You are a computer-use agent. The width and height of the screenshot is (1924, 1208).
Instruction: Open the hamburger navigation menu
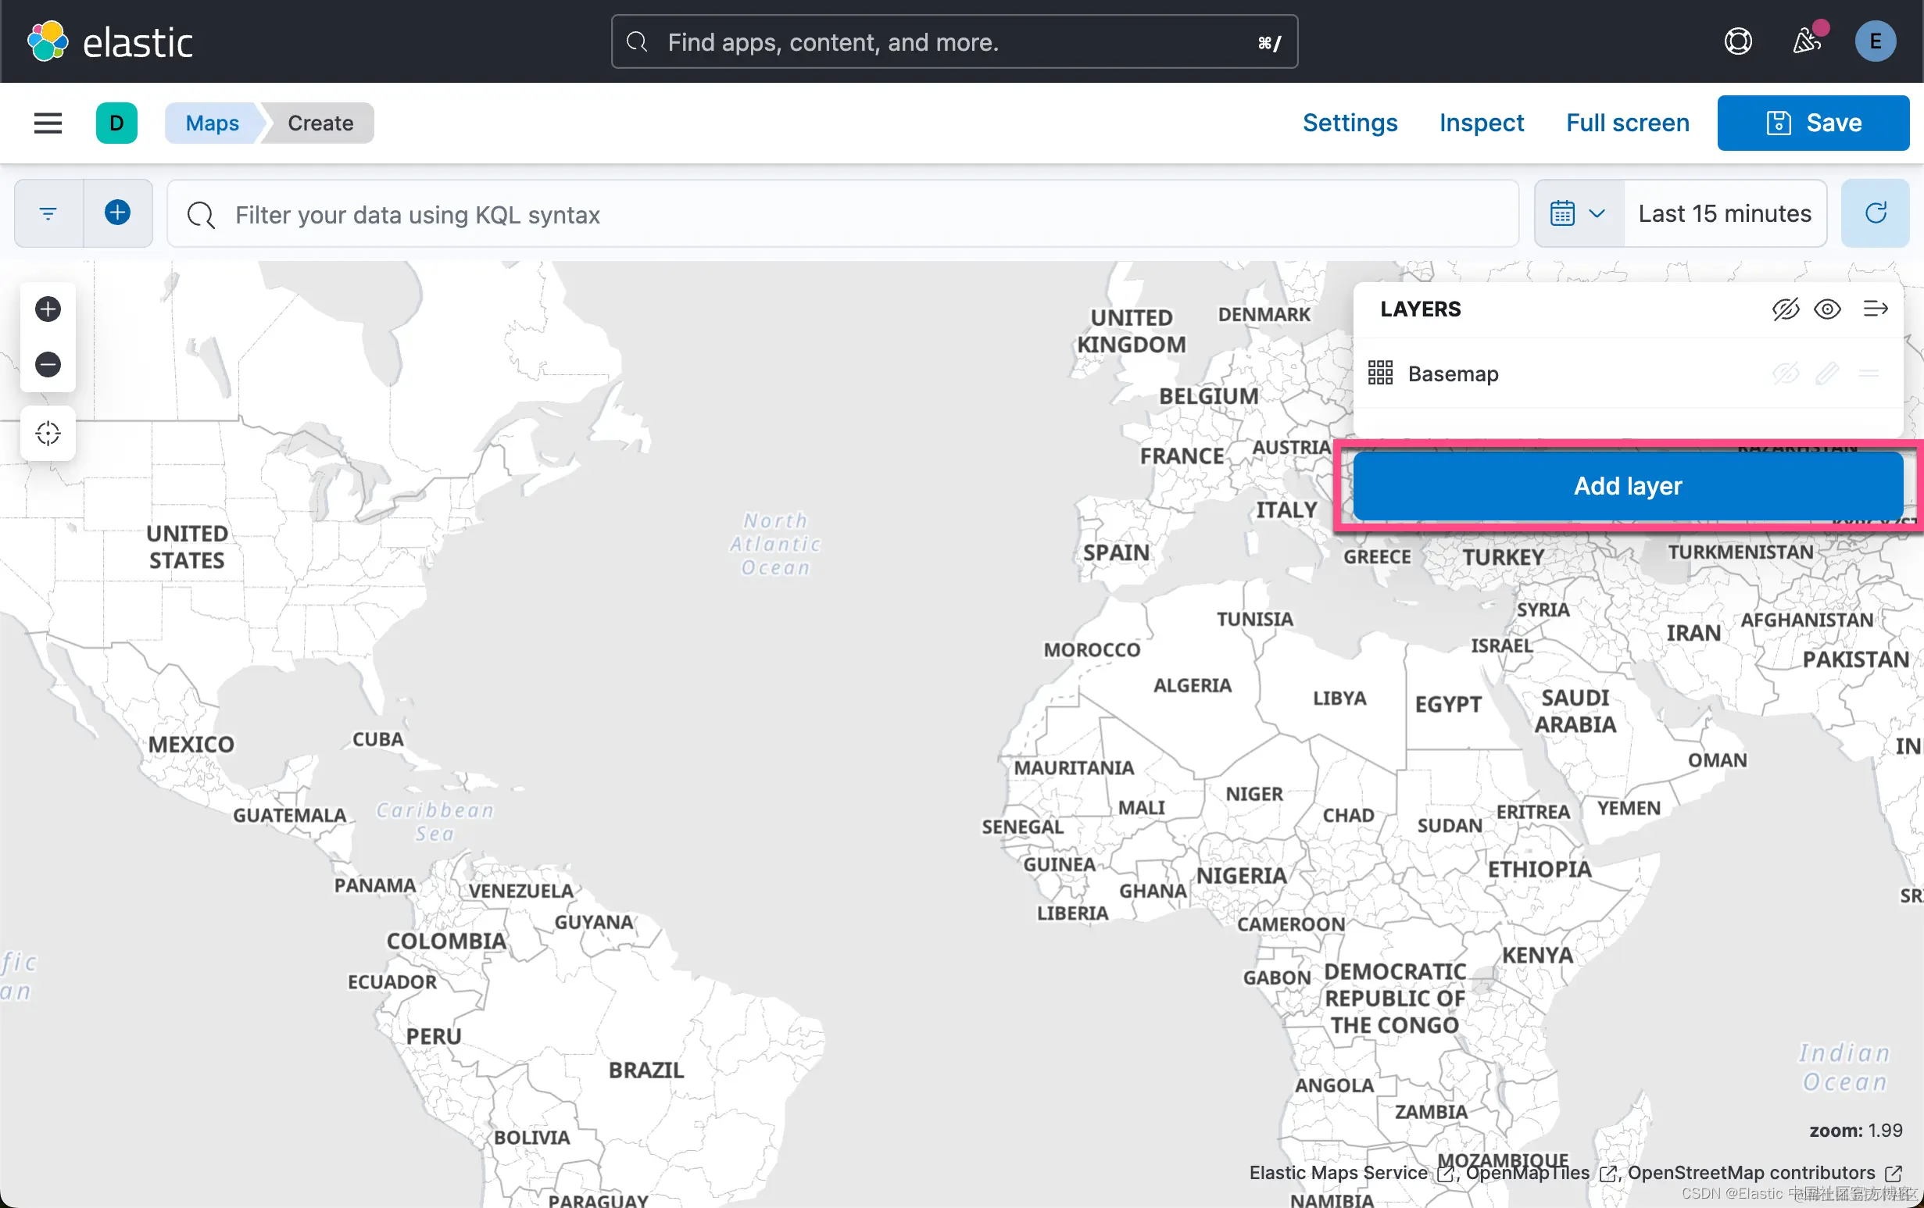(48, 123)
